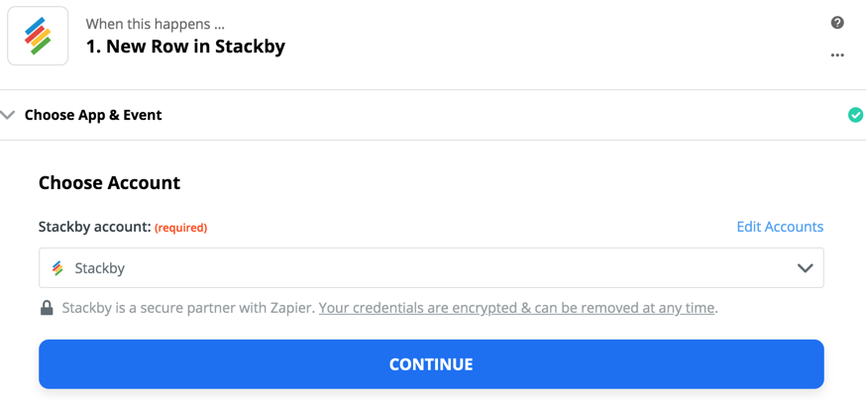Open the three-dots more options menu
This screenshot has width=866, height=401.
click(x=837, y=55)
